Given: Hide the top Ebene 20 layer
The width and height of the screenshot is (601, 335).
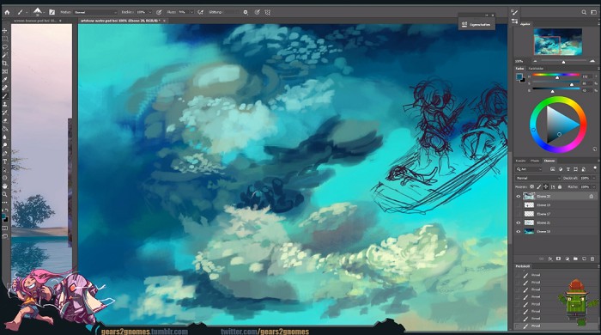Looking at the screenshot, I should click(519, 196).
